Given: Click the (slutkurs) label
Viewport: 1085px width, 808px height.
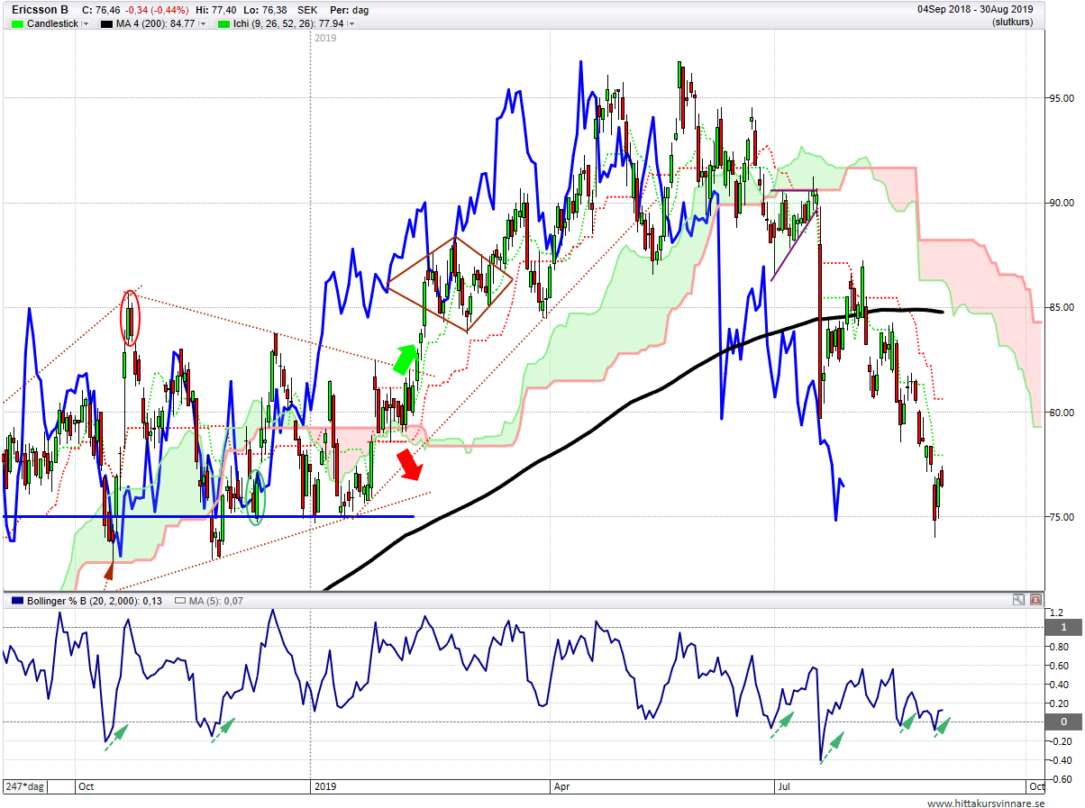Looking at the screenshot, I should [1012, 22].
